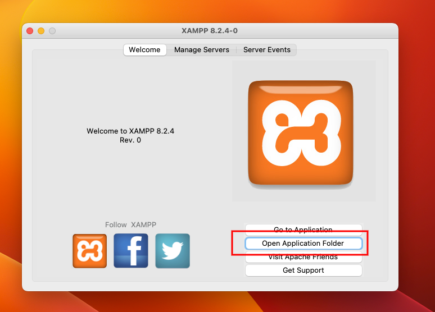Viewport: 435px width, 312px height.
Task: Select the Get Support button
Action: [x=303, y=270]
